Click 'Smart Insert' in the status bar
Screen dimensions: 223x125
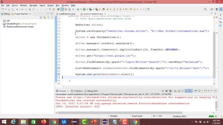pyautogui.click(x=137, y=116)
